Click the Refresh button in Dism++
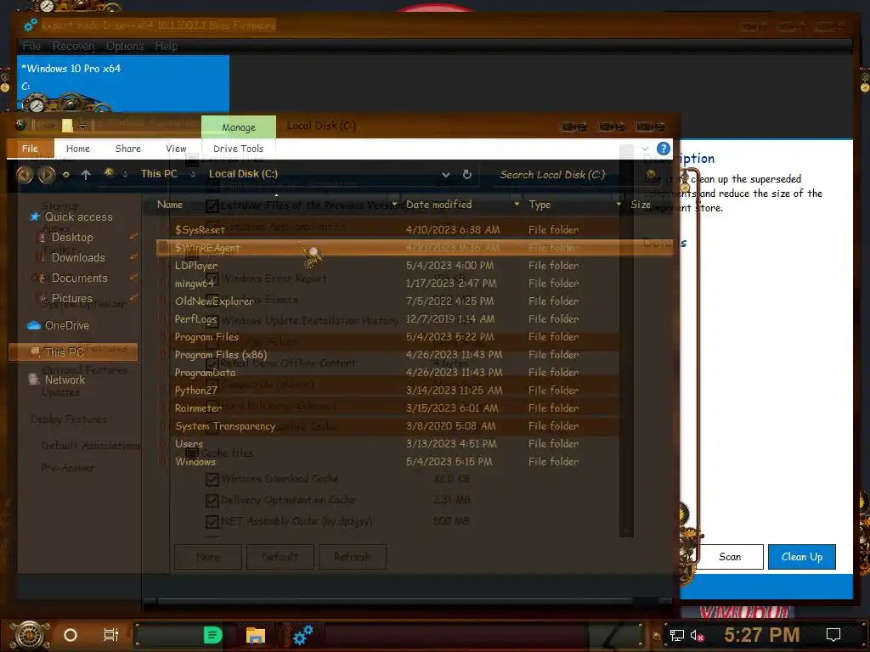 coord(353,557)
